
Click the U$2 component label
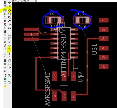pos(80,77)
